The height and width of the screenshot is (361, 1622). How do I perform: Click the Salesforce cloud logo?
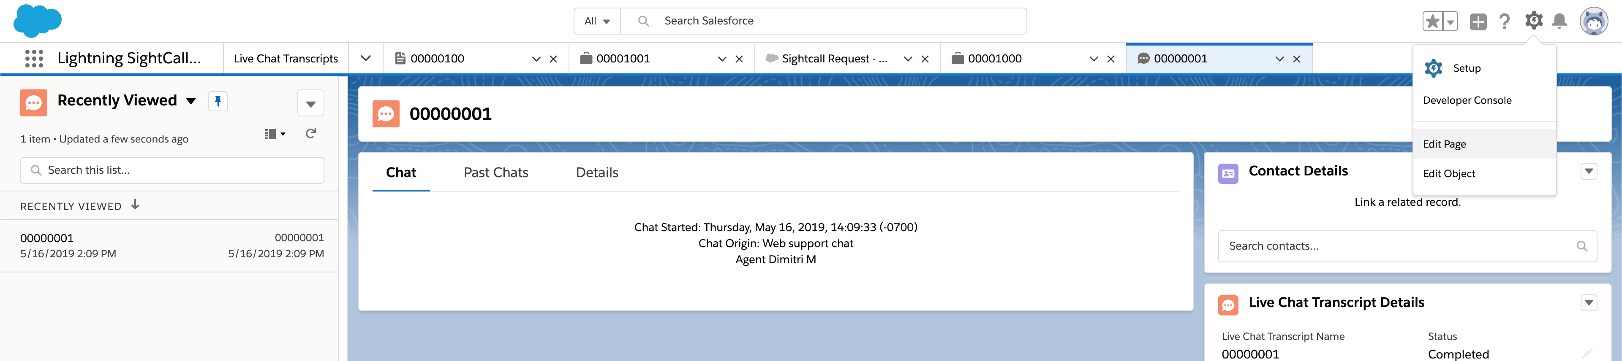pyautogui.click(x=37, y=20)
